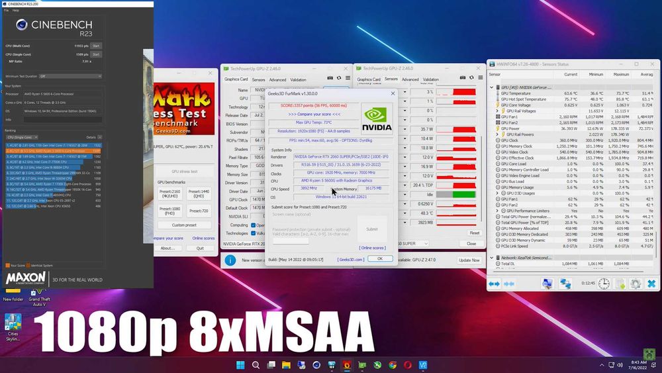
Task: Click Reset button in GPU-Z Sensors window
Action: [475, 233]
